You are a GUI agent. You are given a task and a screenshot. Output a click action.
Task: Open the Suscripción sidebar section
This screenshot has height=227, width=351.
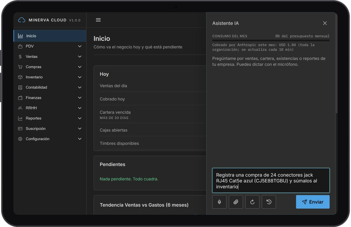click(x=50, y=129)
